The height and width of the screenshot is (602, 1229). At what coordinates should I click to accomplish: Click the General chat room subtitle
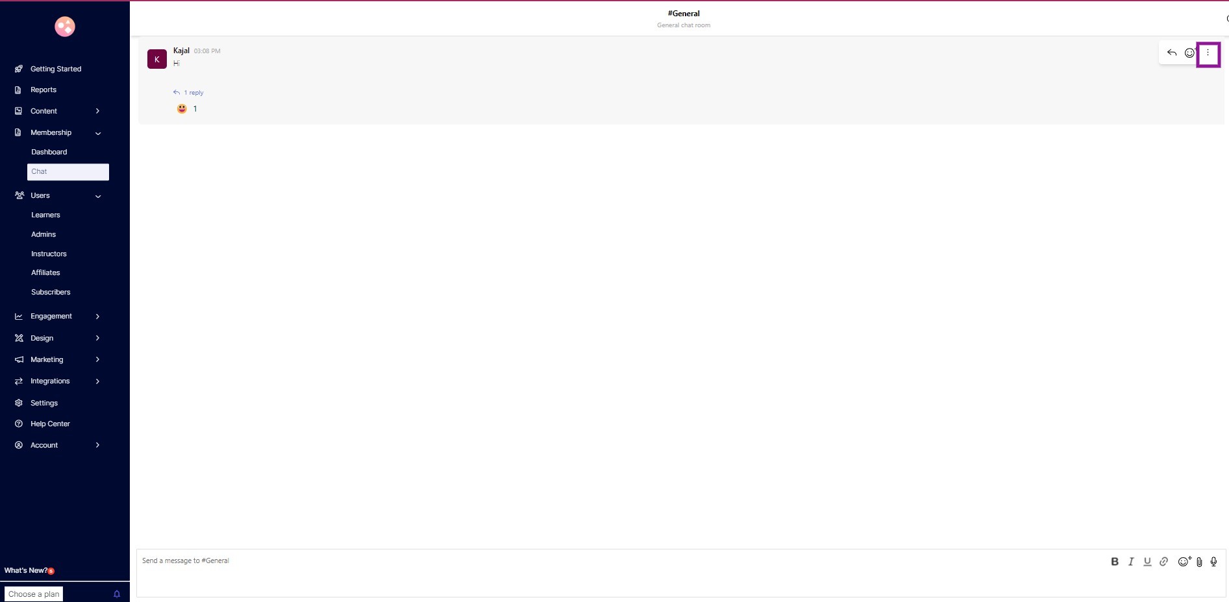coord(684,25)
